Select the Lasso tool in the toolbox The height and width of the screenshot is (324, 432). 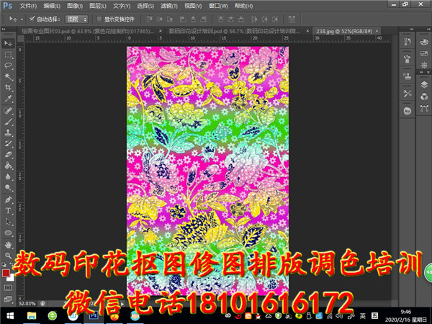pyautogui.click(x=8, y=65)
